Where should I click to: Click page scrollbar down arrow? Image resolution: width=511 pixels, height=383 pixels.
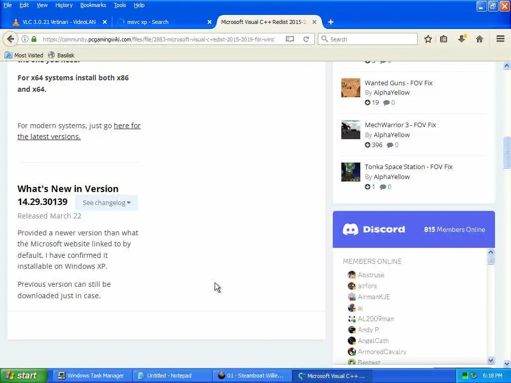(507, 364)
